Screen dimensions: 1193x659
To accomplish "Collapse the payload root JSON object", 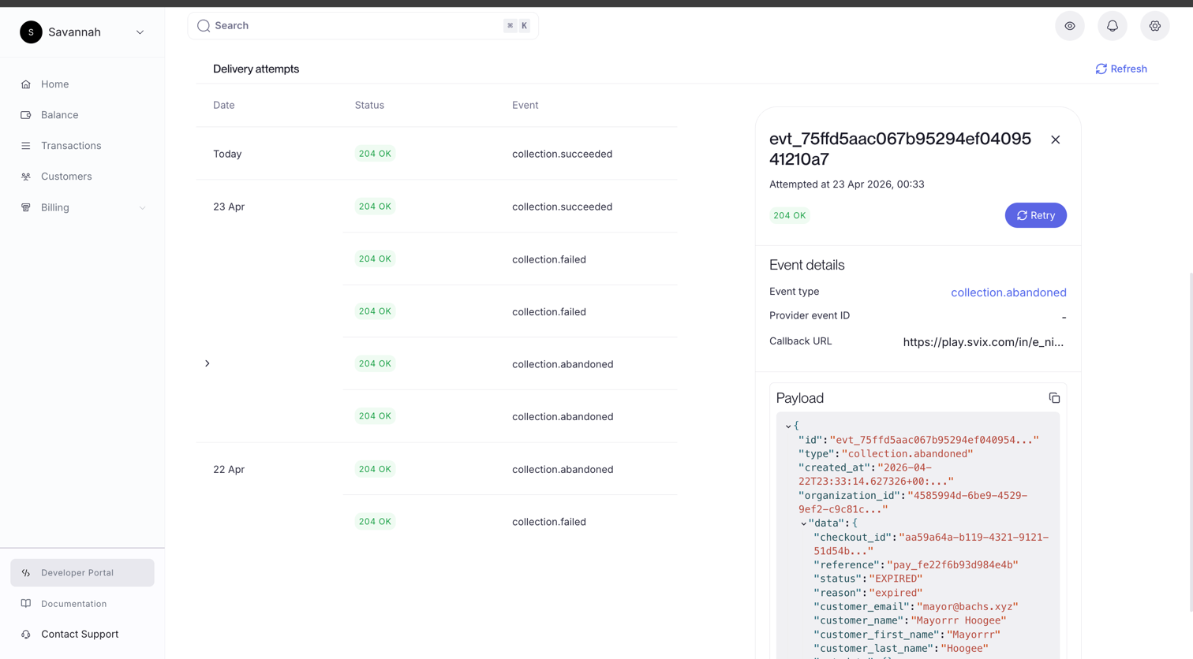I will coord(788,426).
